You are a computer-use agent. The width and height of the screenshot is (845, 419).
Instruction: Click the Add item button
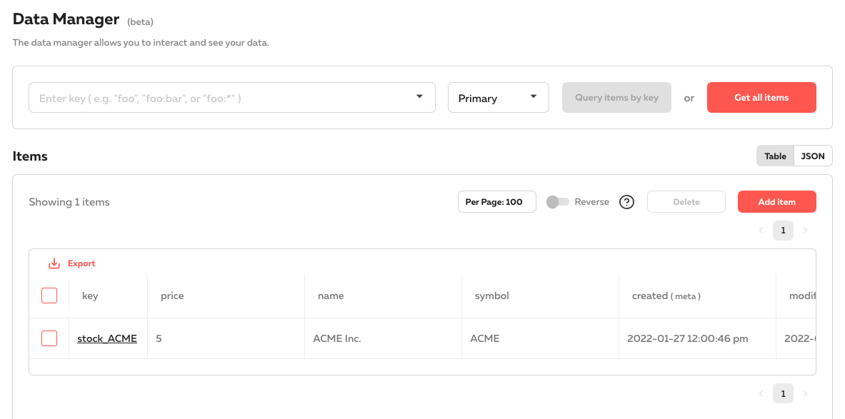(776, 201)
